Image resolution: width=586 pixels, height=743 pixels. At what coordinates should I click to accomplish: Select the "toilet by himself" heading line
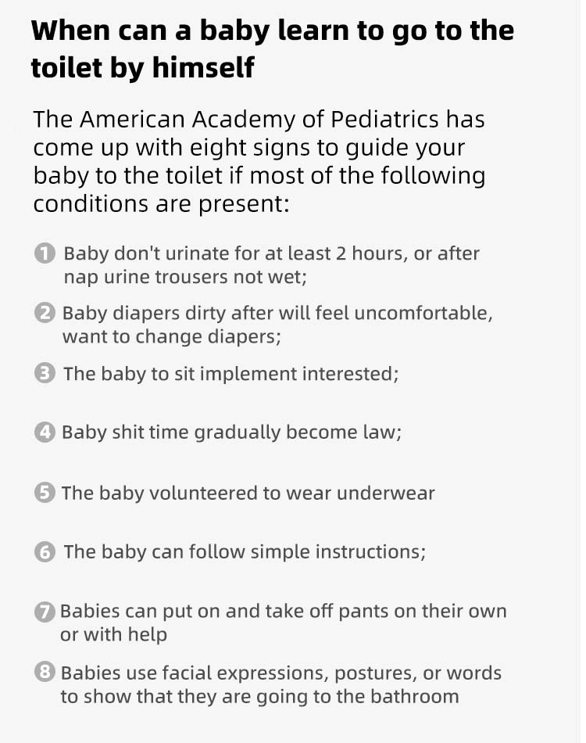[143, 68]
